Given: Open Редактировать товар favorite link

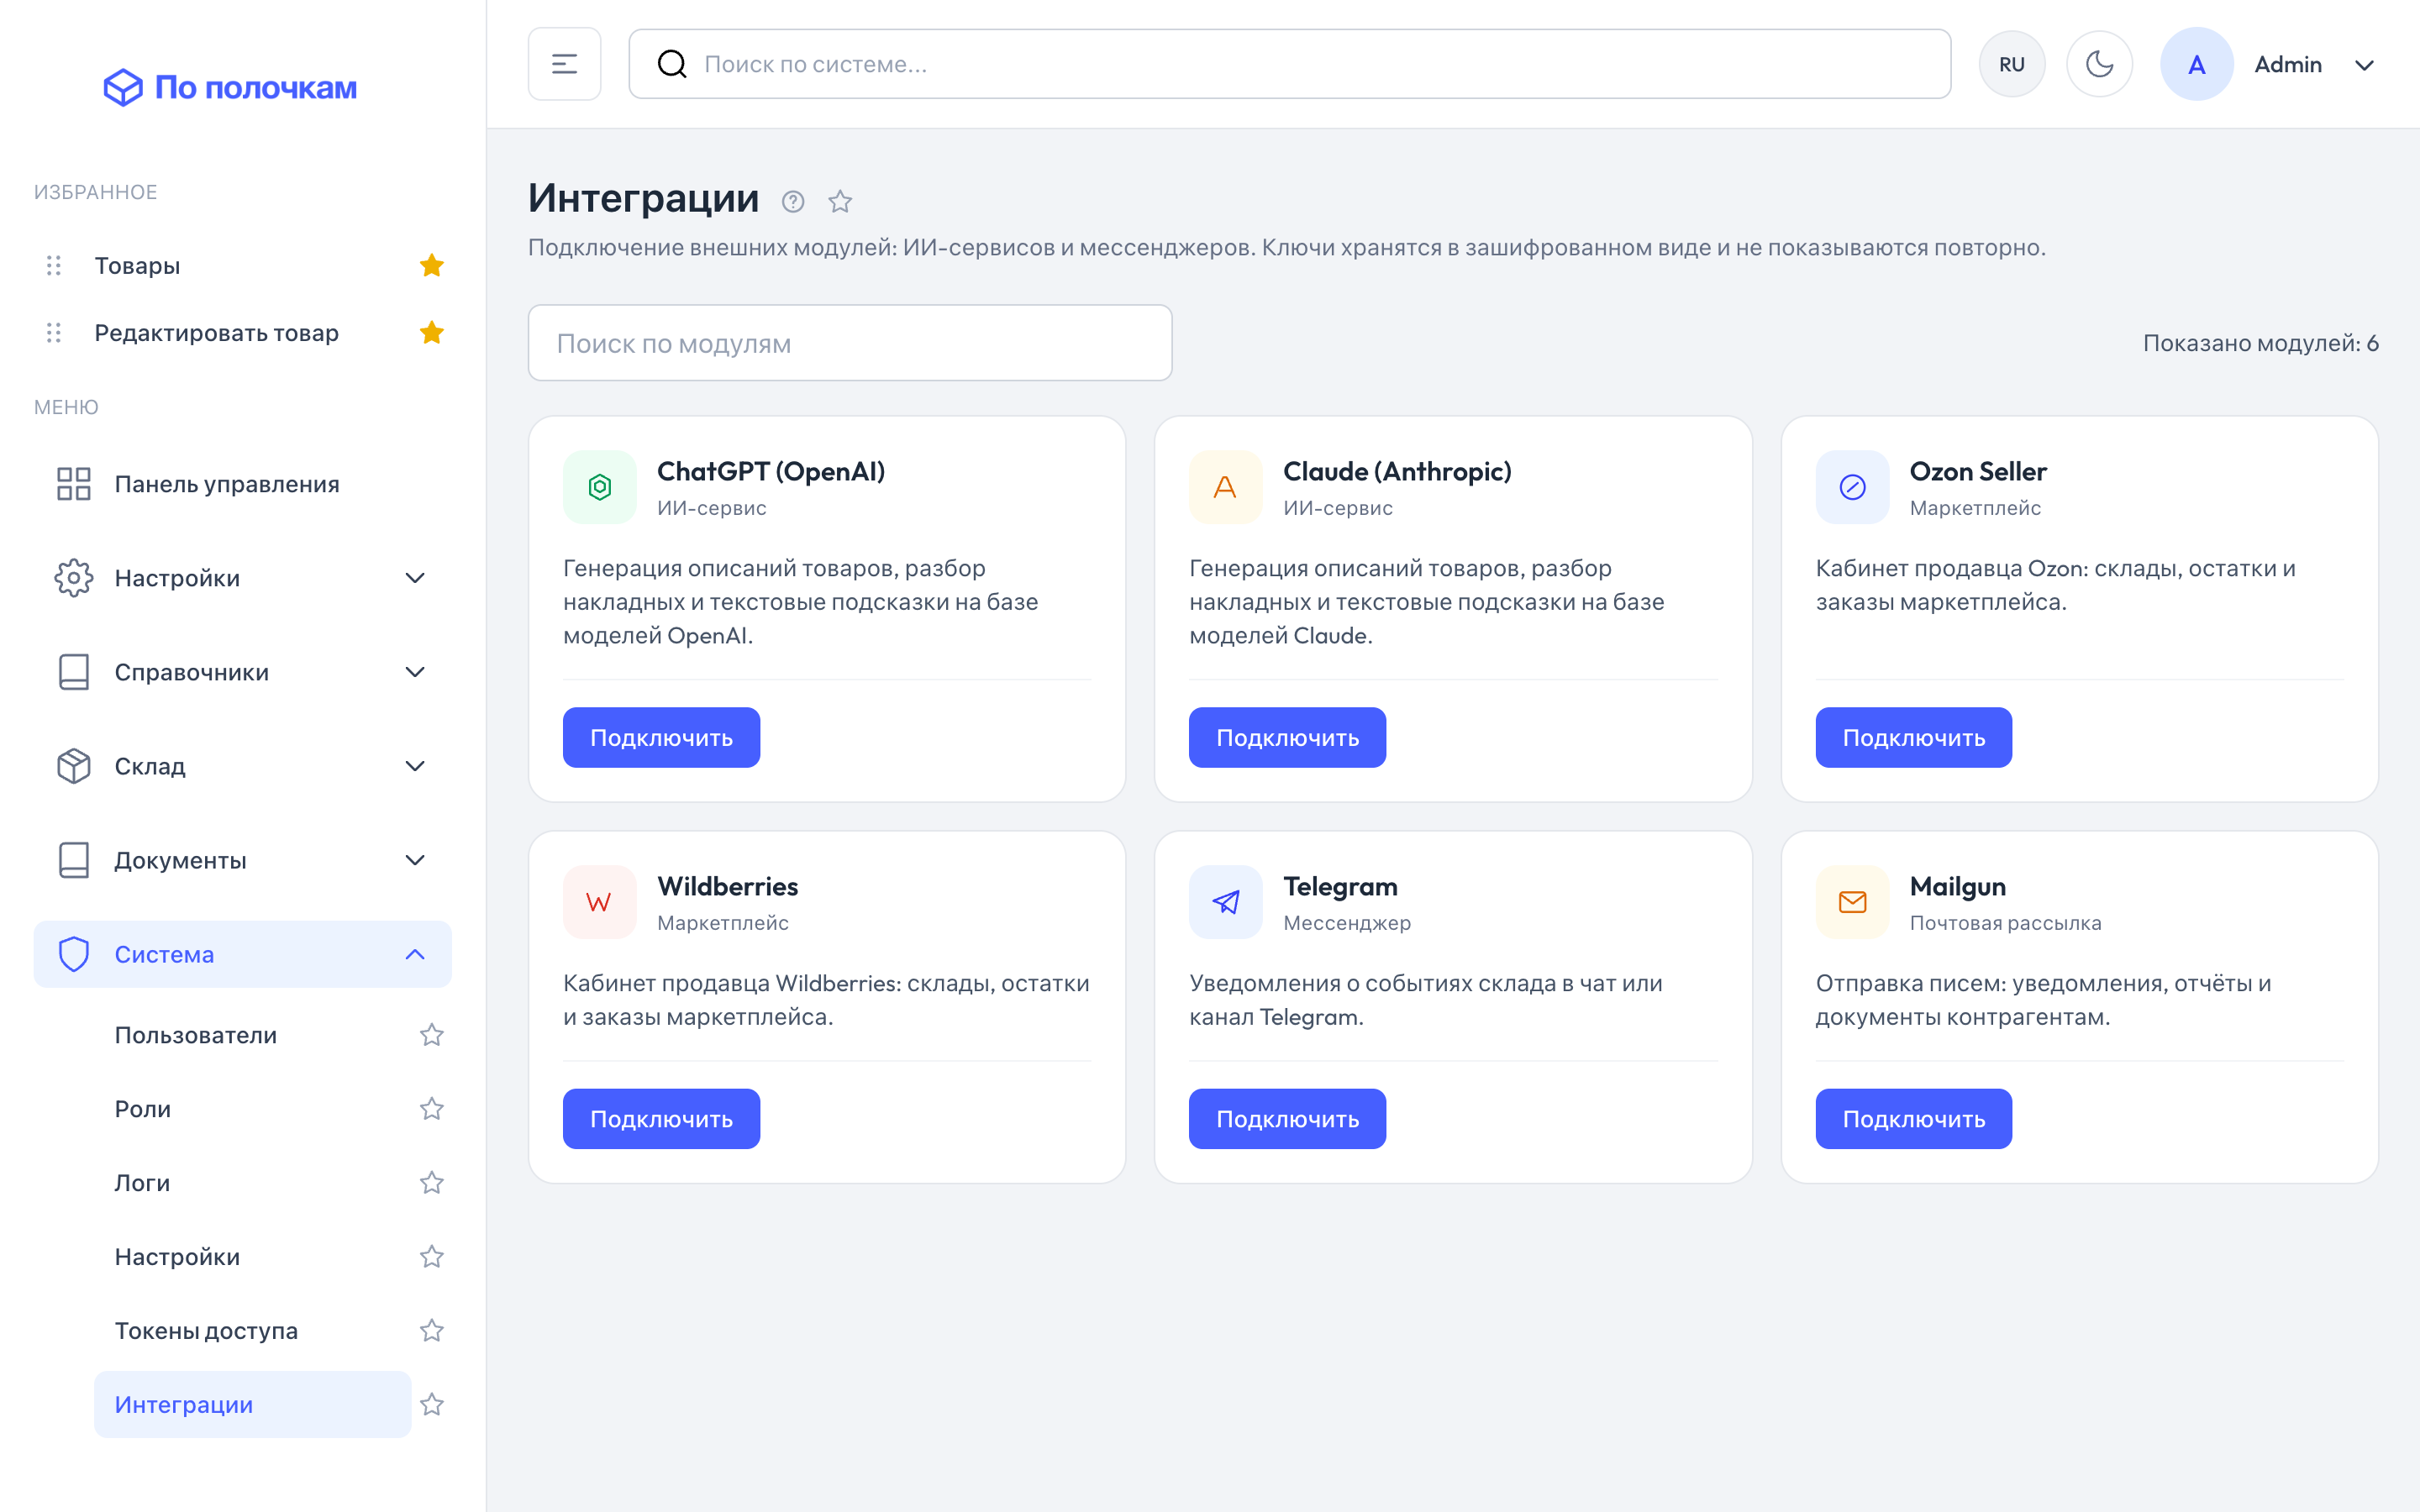Looking at the screenshot, I should click(x=216, y=333).
